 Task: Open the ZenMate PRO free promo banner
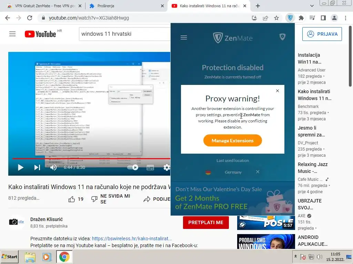tap(233, 199)
